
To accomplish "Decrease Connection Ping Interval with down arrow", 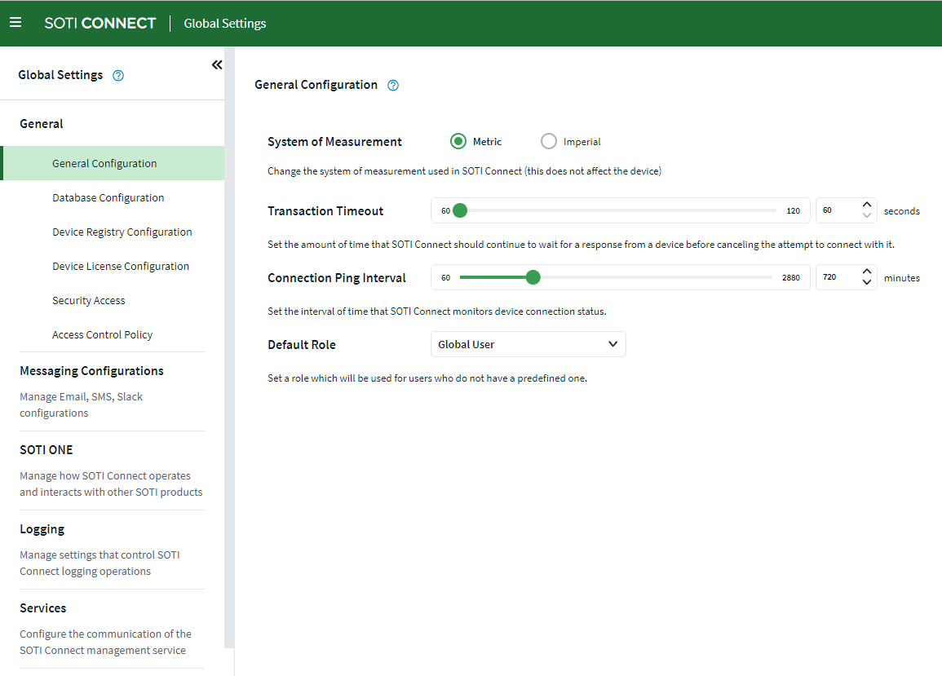I will pos(866,282).
